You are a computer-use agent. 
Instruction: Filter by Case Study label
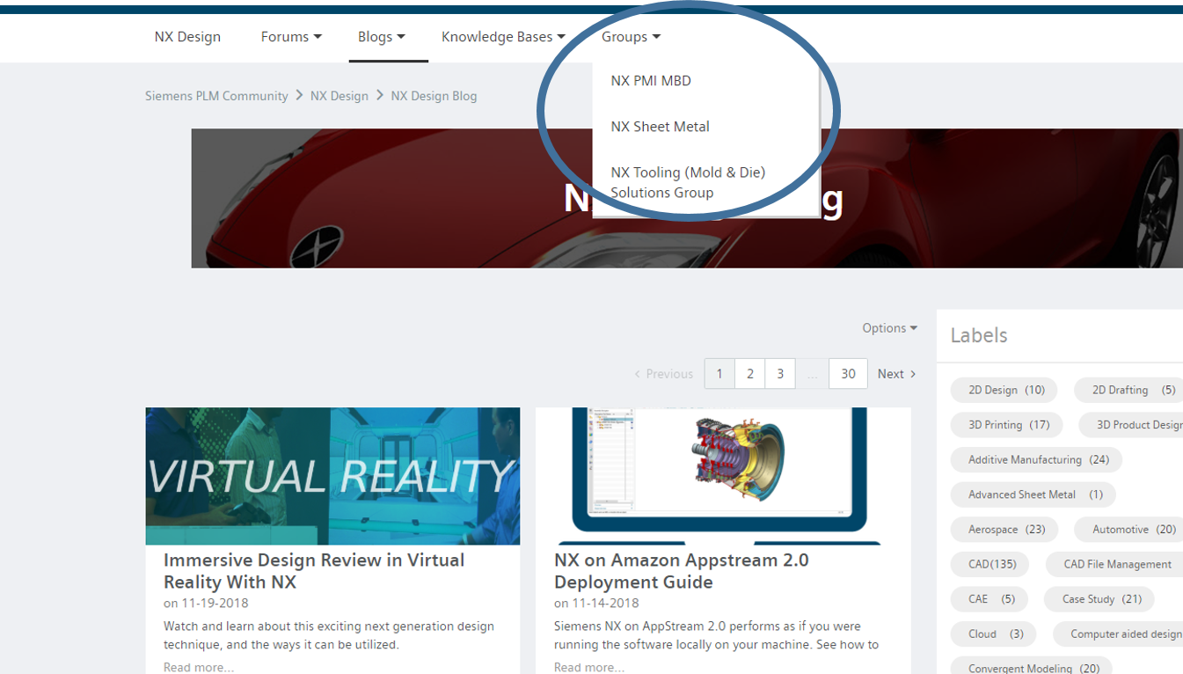pyautogui.click(x=1099, y=599)
